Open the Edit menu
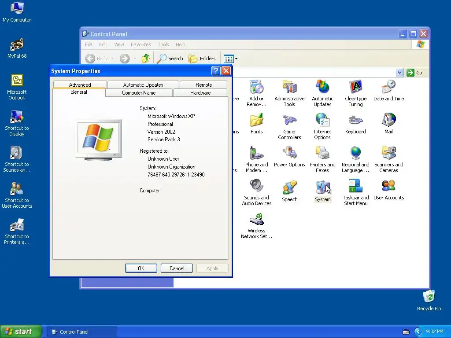451x338 pixels. (x=103, y=44)
